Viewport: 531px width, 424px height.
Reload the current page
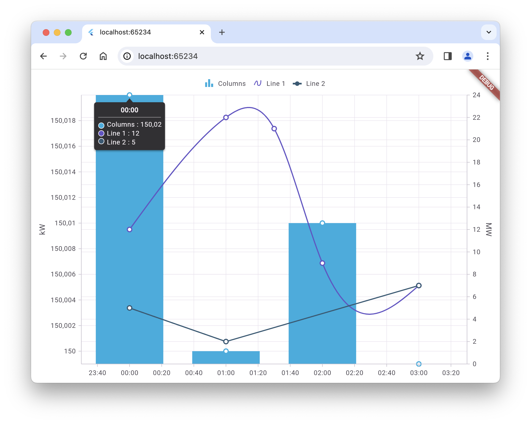click(x=83, y=56)
